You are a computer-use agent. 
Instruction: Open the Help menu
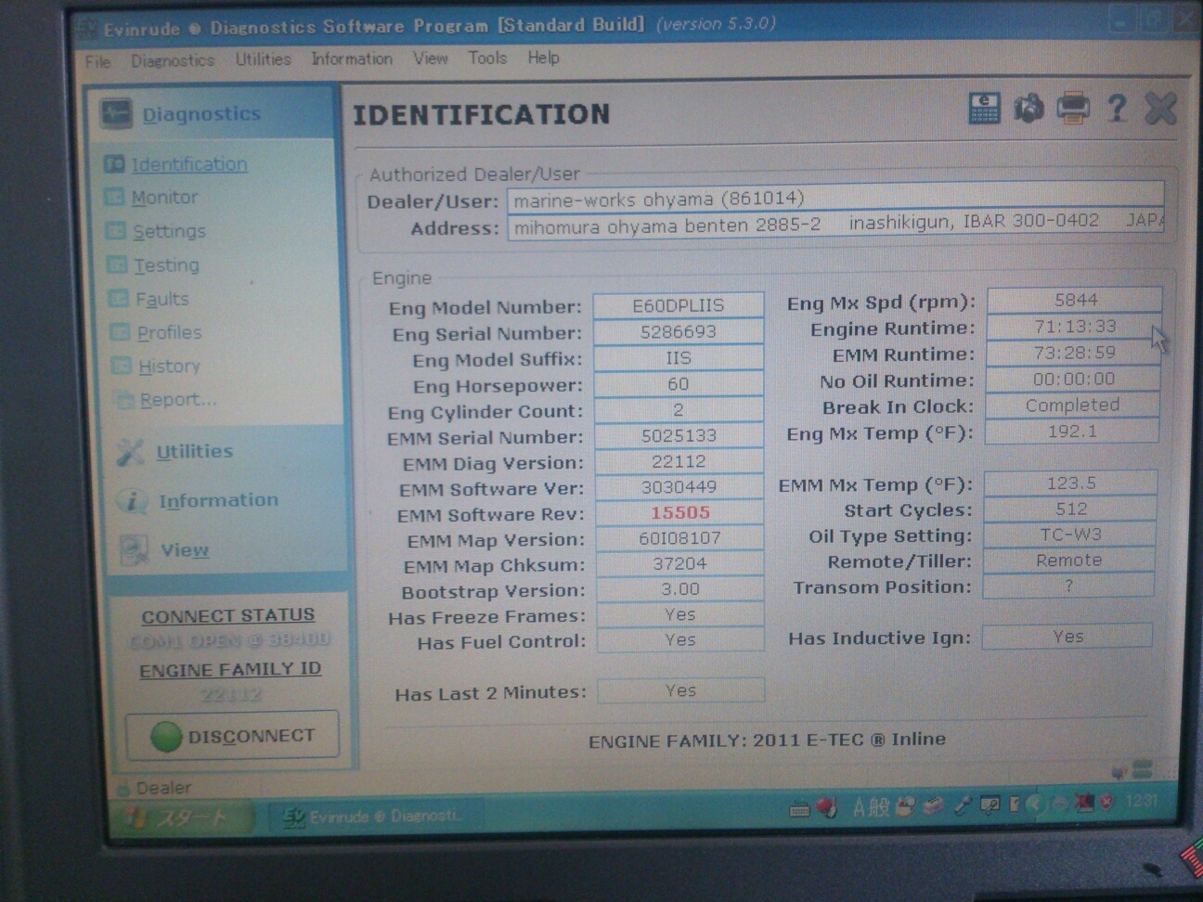pyautogui.click(x=544, y=58)
